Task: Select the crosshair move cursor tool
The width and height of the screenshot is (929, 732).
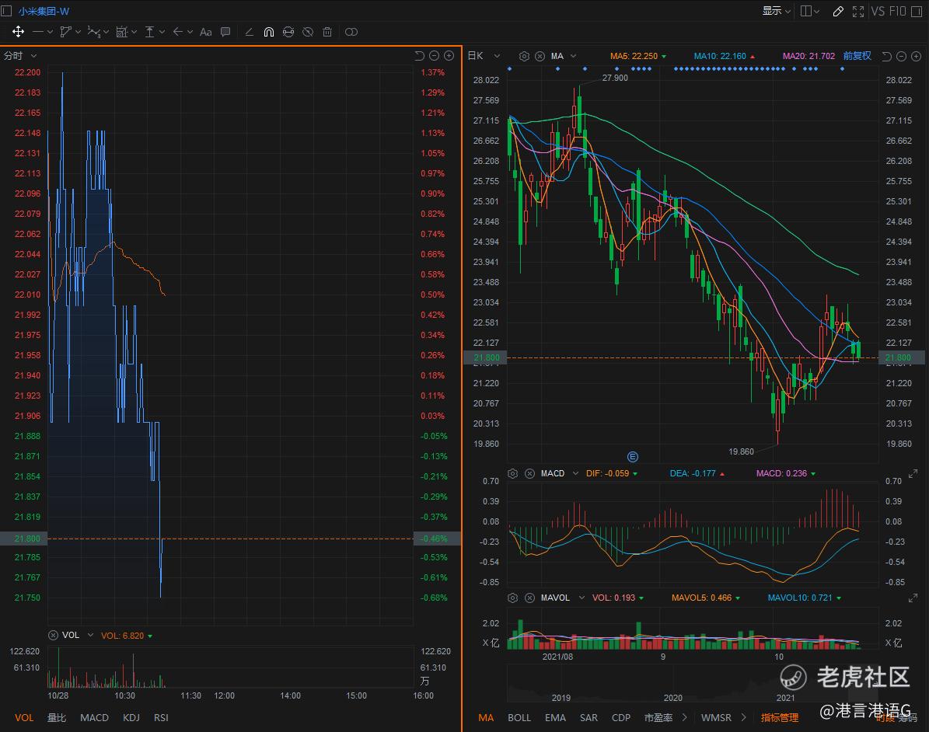Action: pos(18,32)
